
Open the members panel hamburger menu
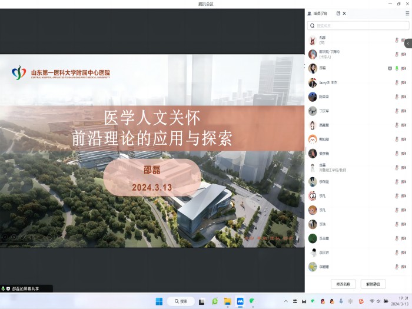point(407,13)
